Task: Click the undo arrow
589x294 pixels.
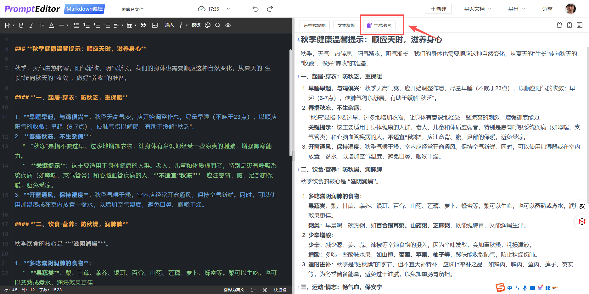Action: tap(255, 9)
